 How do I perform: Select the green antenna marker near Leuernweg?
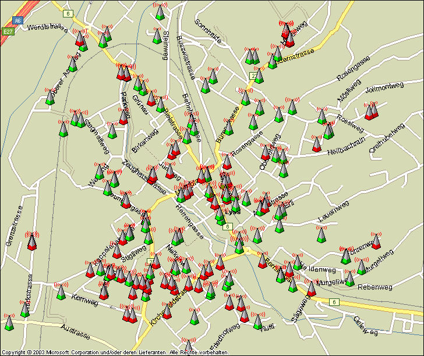tap(321, 234)
